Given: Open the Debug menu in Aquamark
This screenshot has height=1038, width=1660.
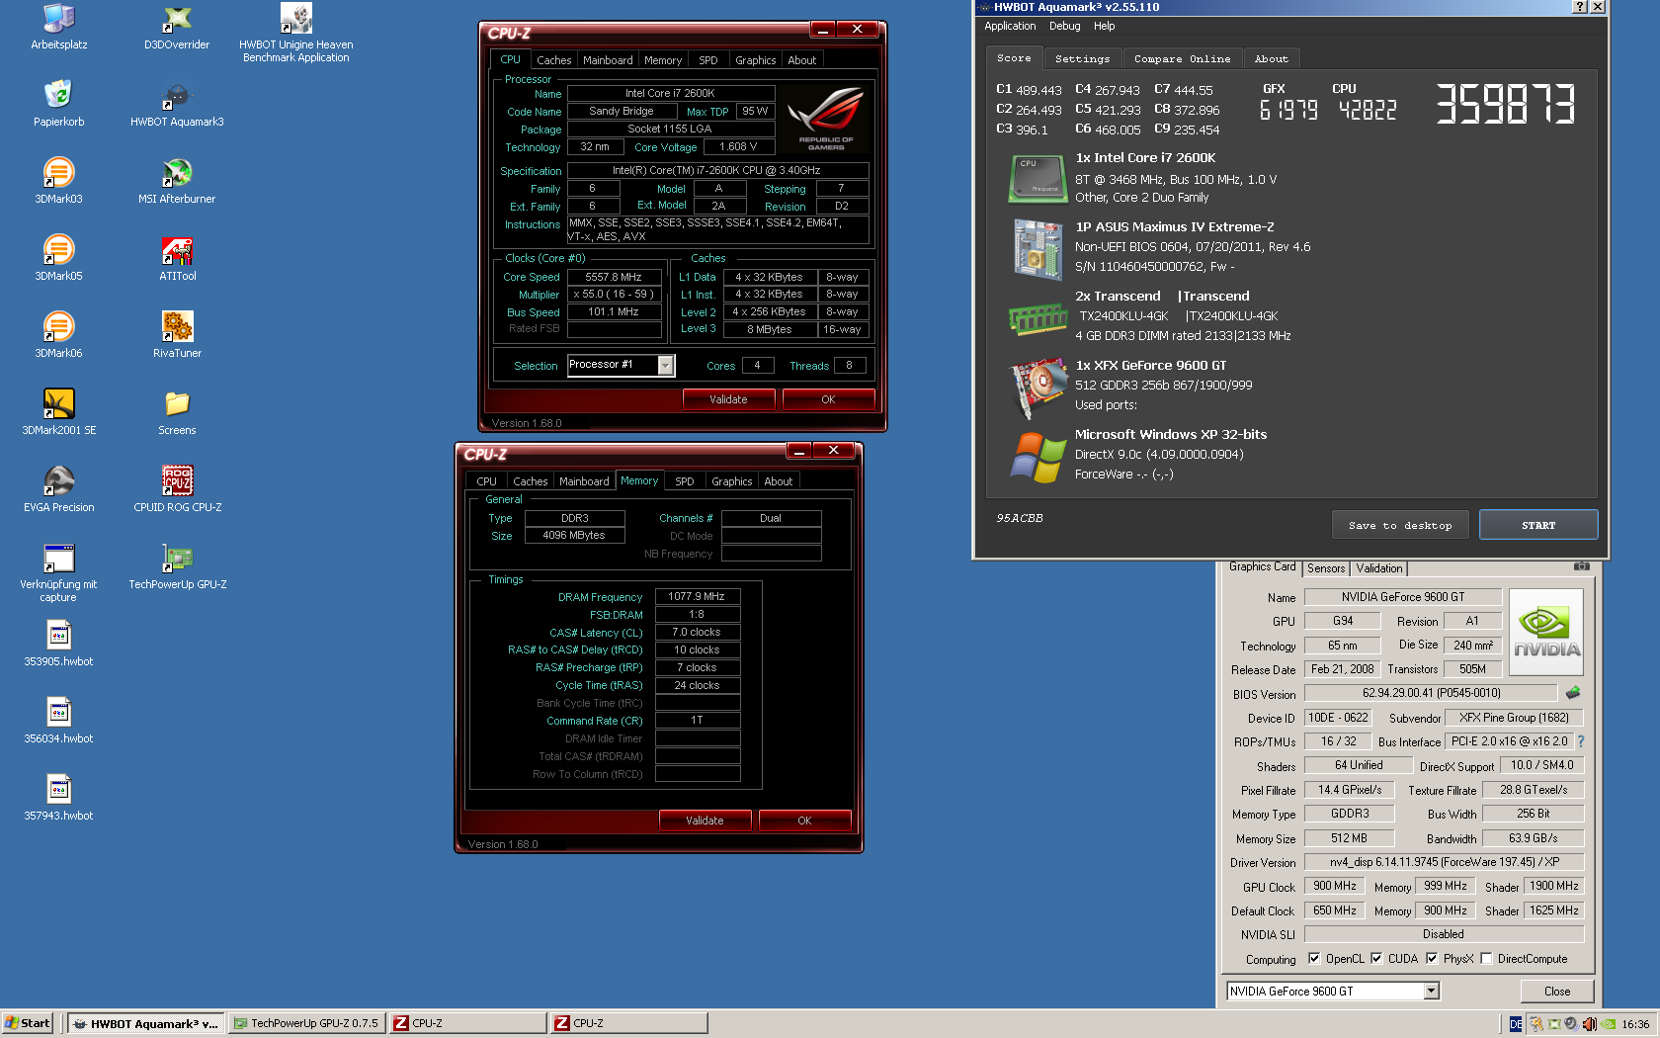Looking at the screenshot, I should [1064, 26].
